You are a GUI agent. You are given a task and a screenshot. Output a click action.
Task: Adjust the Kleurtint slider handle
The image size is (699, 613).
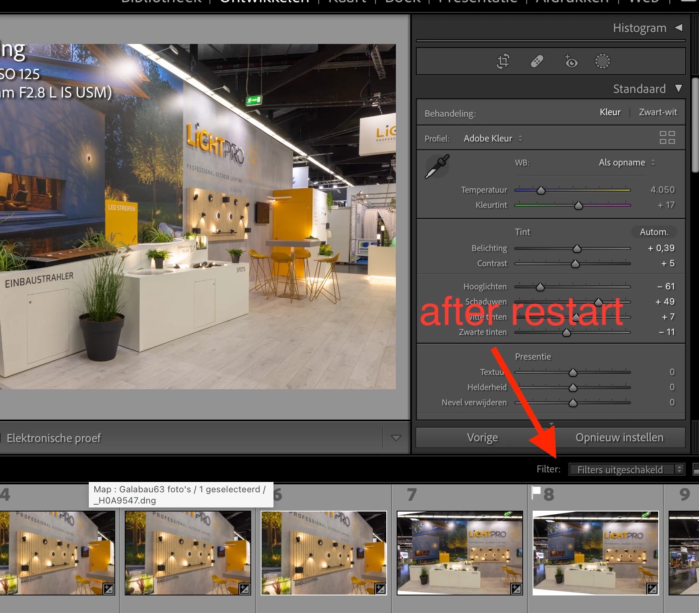tap(579, 205)
